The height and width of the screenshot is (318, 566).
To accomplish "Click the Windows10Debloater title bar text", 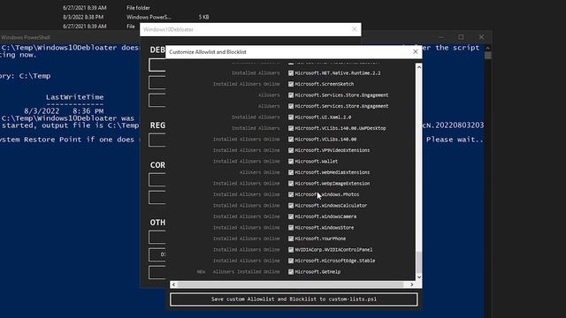I will (168, 29).
